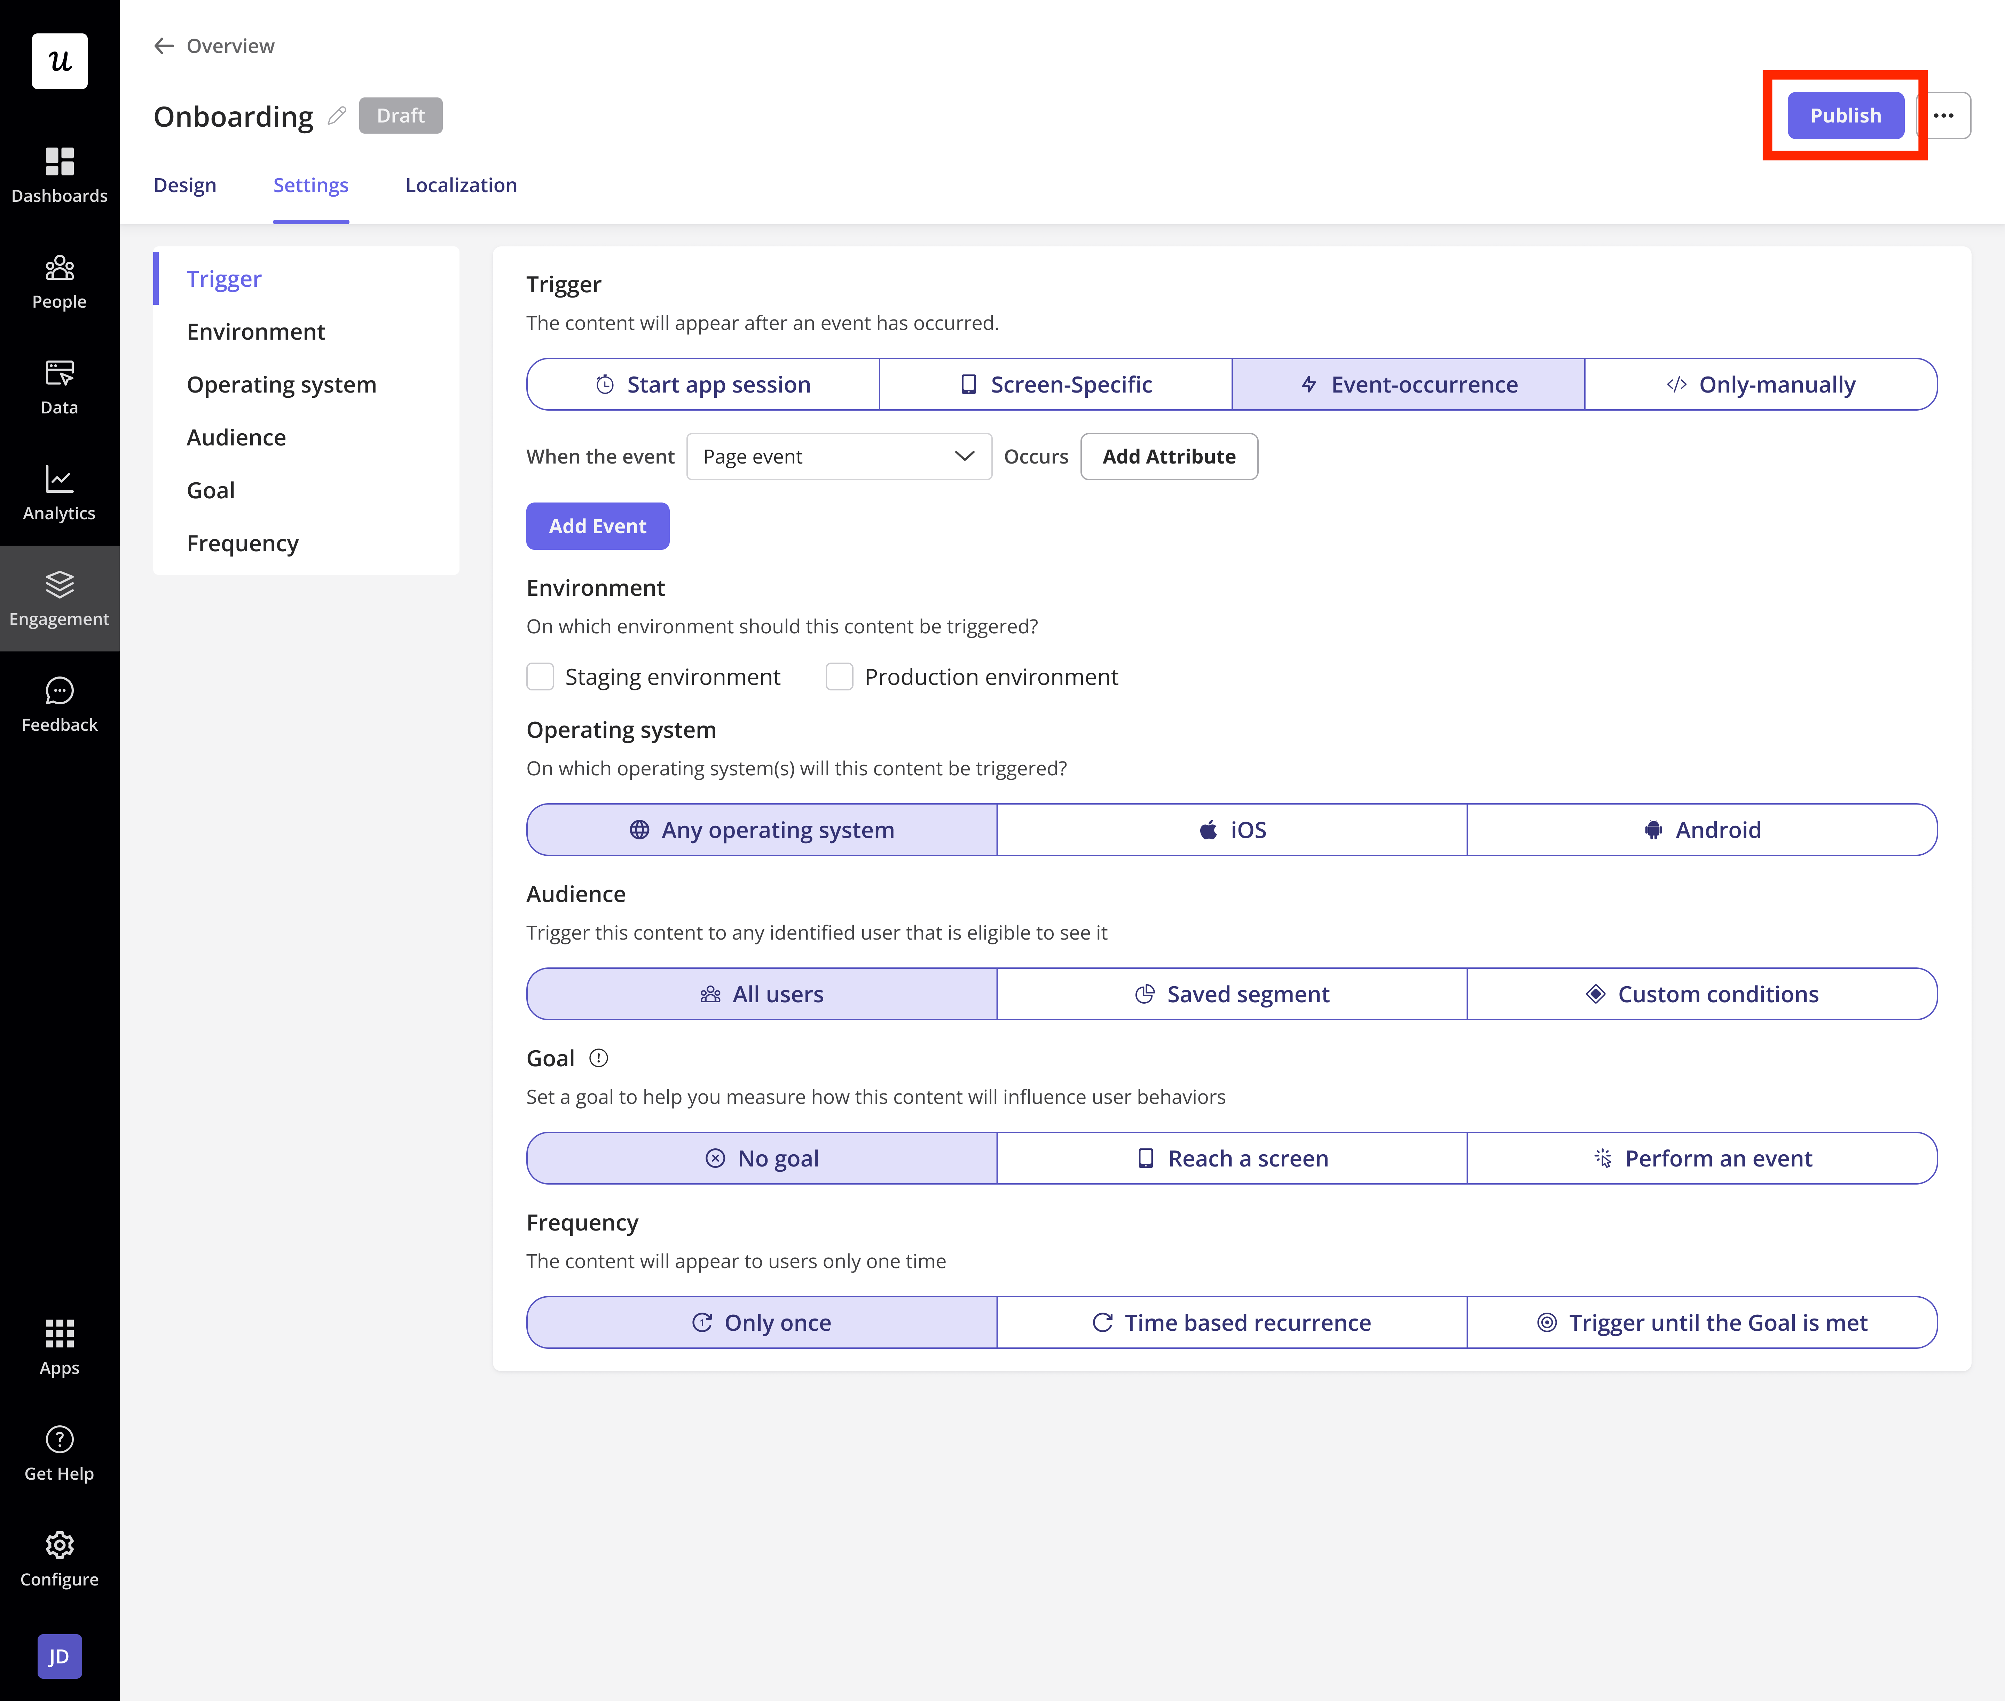
Task: Tick the Staging environment checkbox
Action: [x=540, y=677]
